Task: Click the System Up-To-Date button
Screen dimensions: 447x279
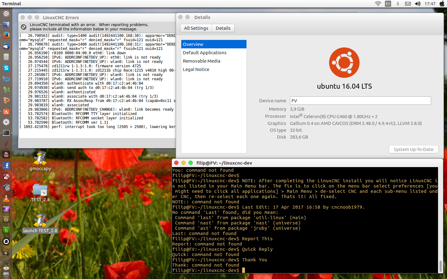Action: (413, 149)
